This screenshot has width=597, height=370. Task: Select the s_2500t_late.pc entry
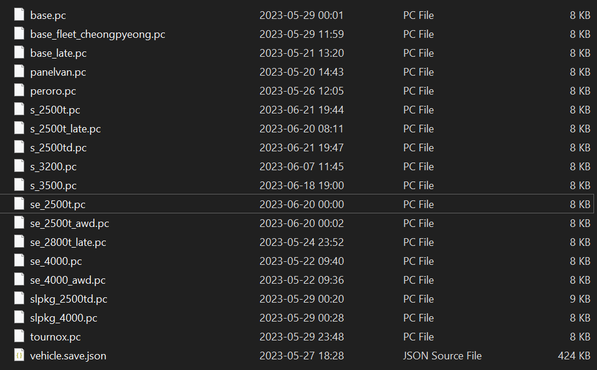[66, 129]
